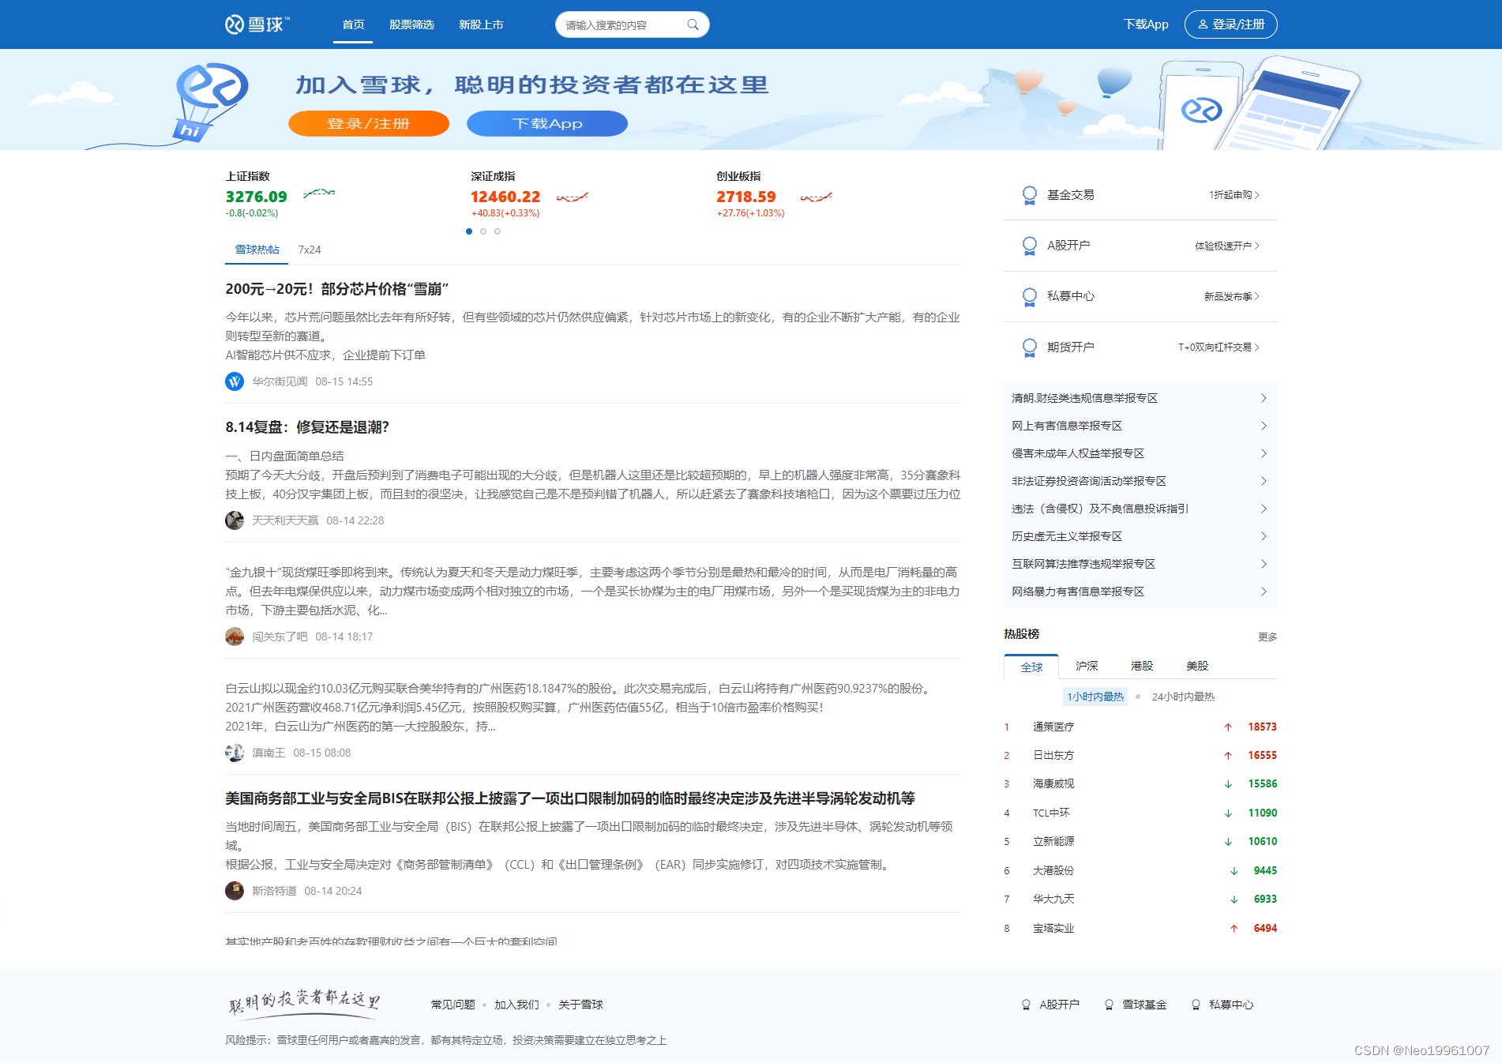Expand 网络暴力有害信息举报专区 chevron
This screenshot has width=1502, height=1063.
point(1264,592)
